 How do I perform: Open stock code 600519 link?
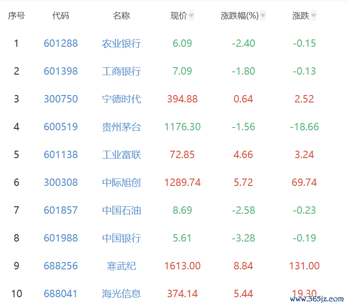point(61,127)
